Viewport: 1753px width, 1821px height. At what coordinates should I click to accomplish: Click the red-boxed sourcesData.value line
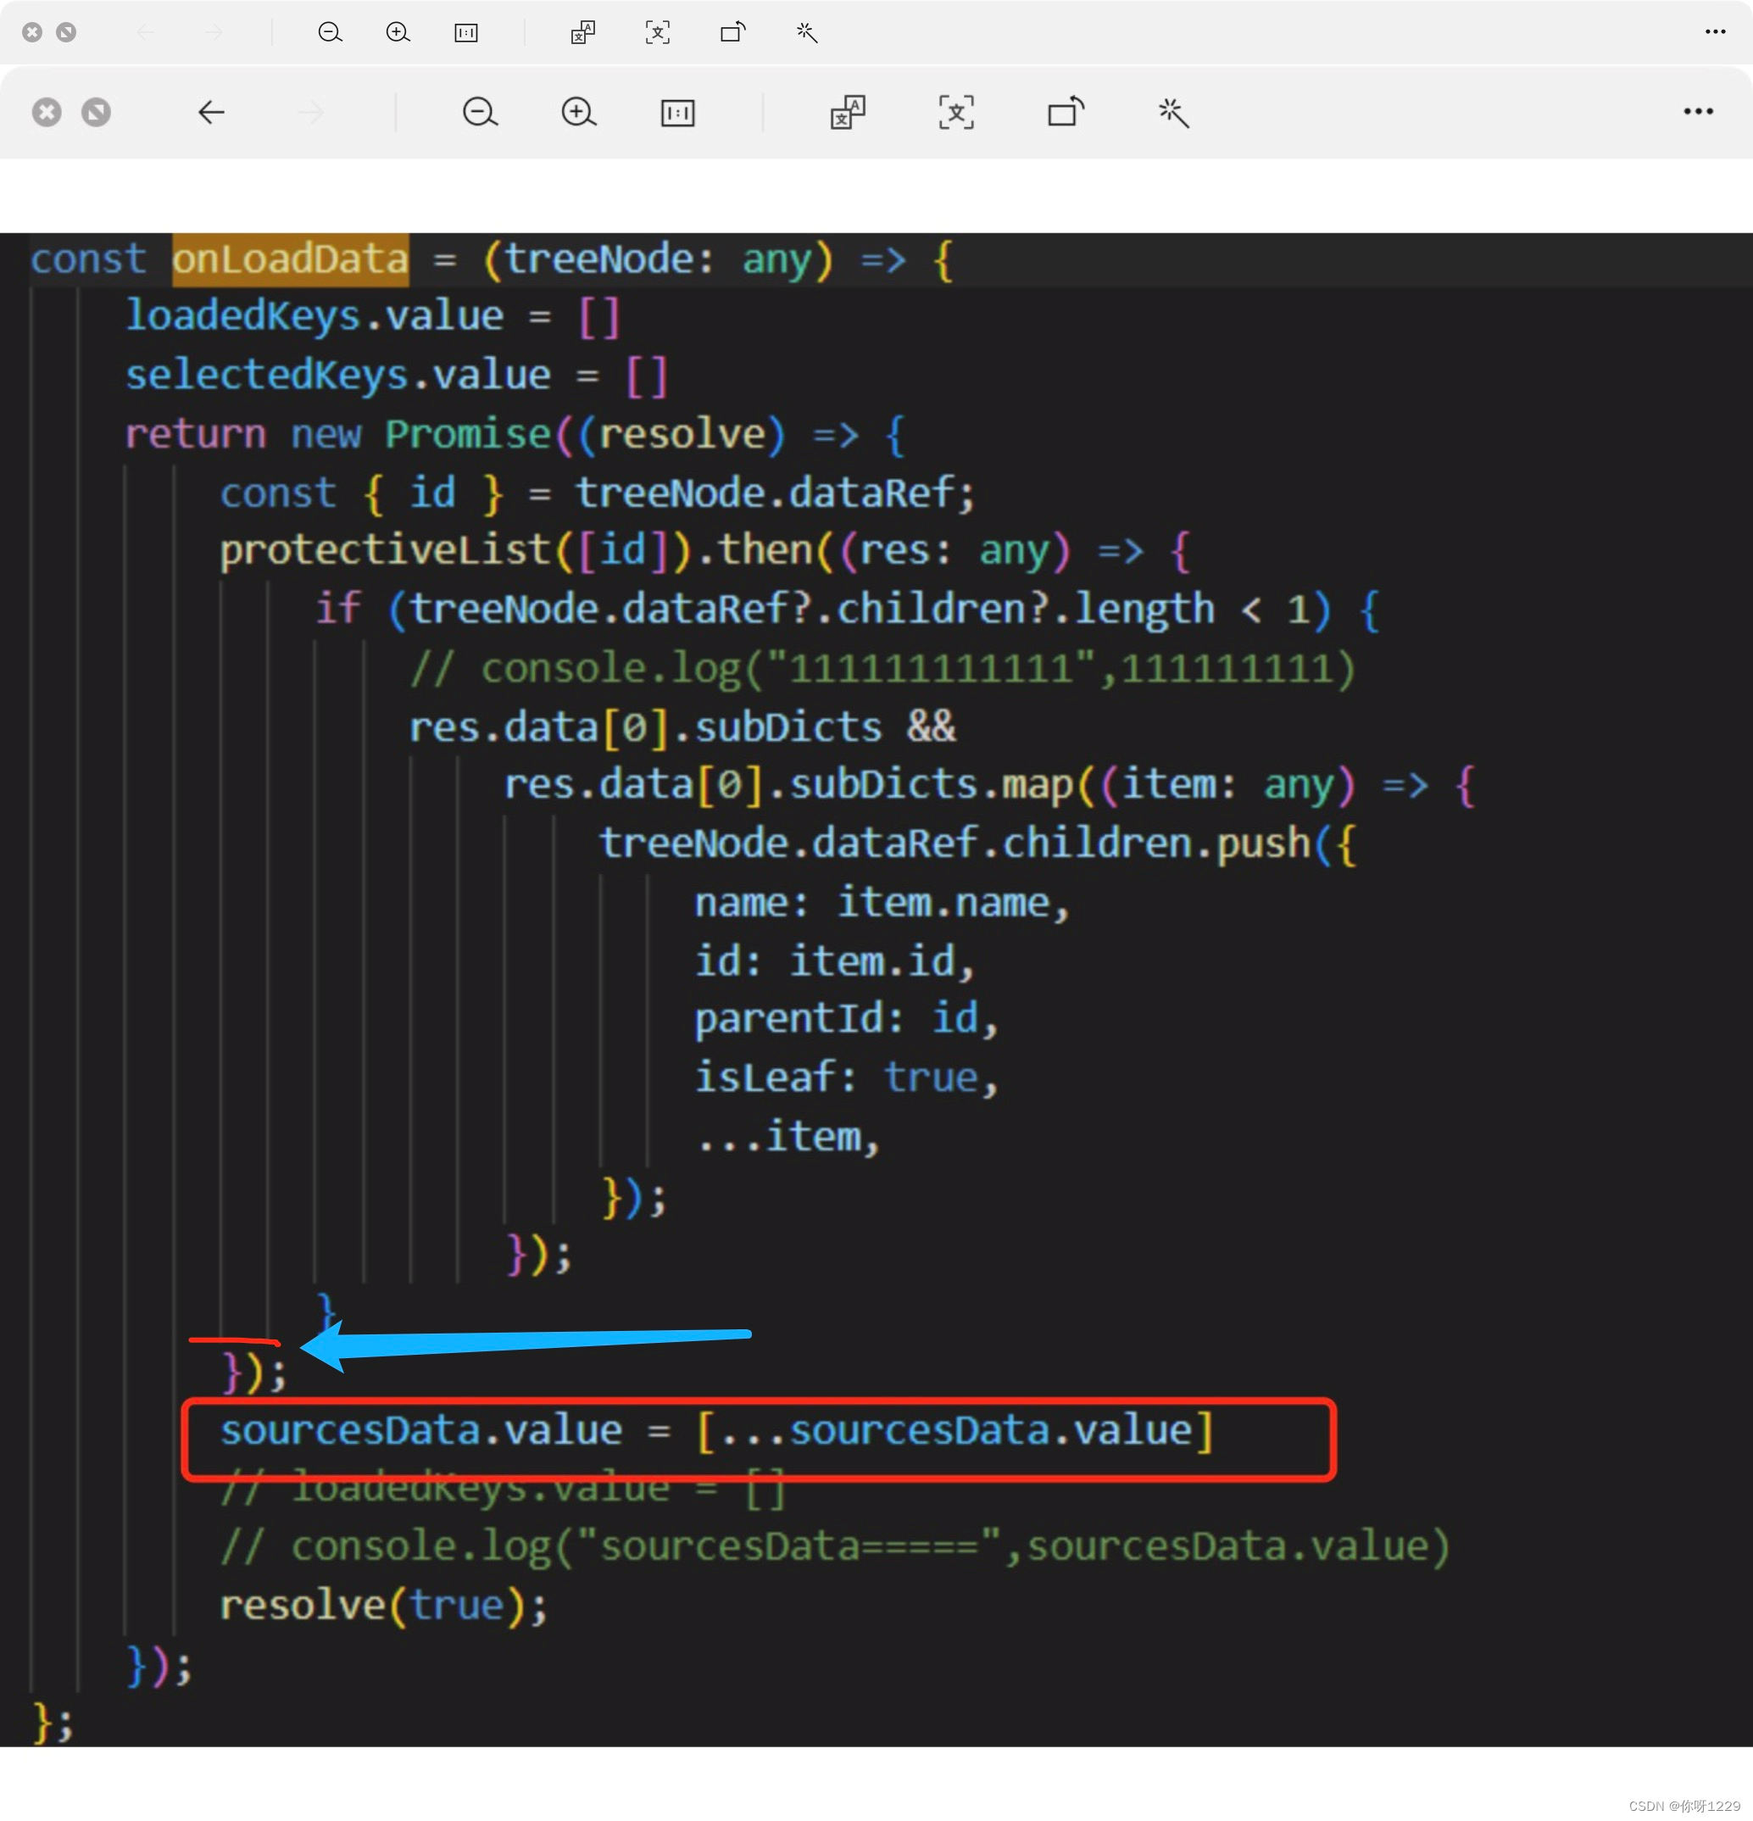(x=715, y=1431)
